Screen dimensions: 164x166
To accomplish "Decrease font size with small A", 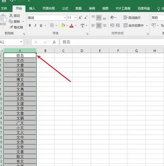I will (86, 18).
